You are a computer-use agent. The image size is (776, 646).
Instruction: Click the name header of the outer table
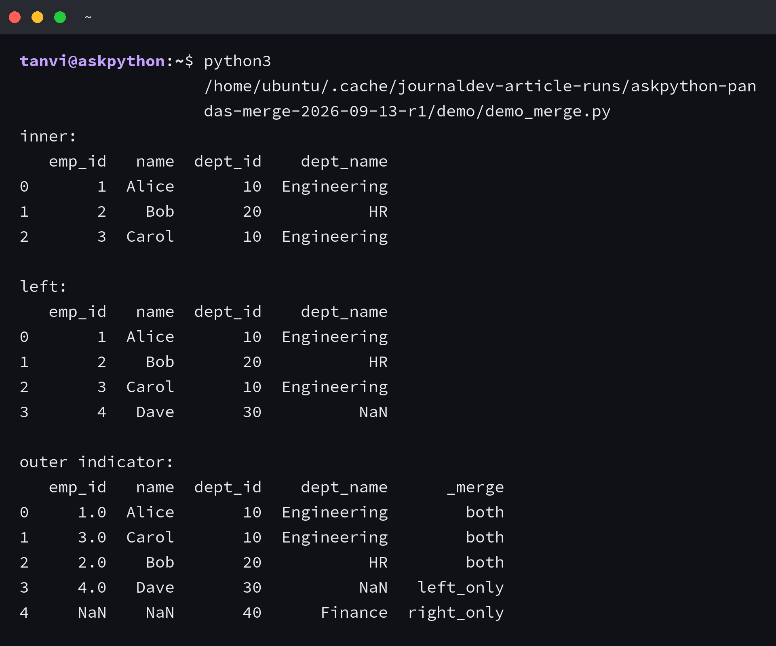tap(155, 487)
